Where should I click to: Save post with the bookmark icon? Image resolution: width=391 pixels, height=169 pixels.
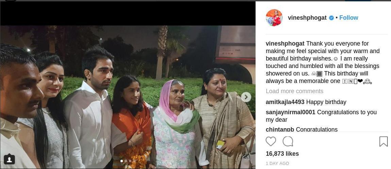click(383, 141)
